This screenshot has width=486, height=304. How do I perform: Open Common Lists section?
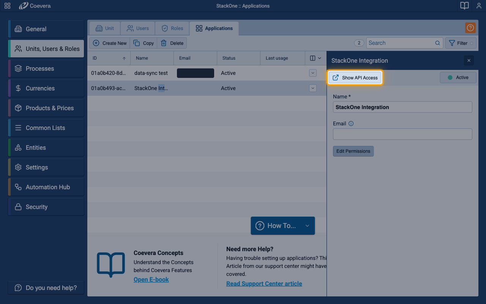pyautogui.click(x=46, y=128)
